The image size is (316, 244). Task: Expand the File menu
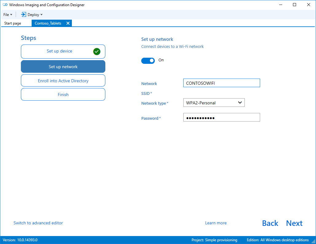point(8,14)
